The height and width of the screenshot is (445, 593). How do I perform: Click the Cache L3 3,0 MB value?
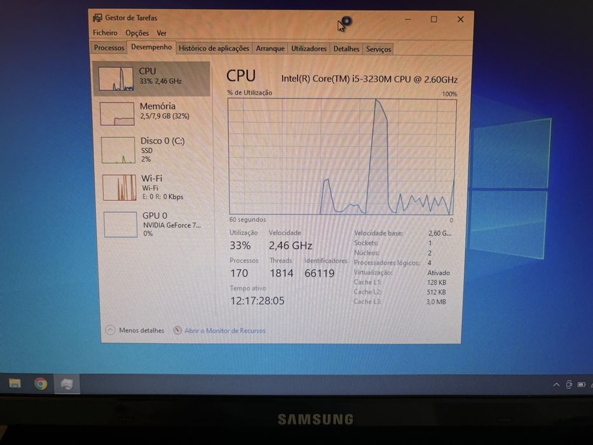click(x=436, y=301)
